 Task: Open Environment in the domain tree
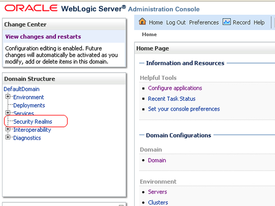[29, 97]
